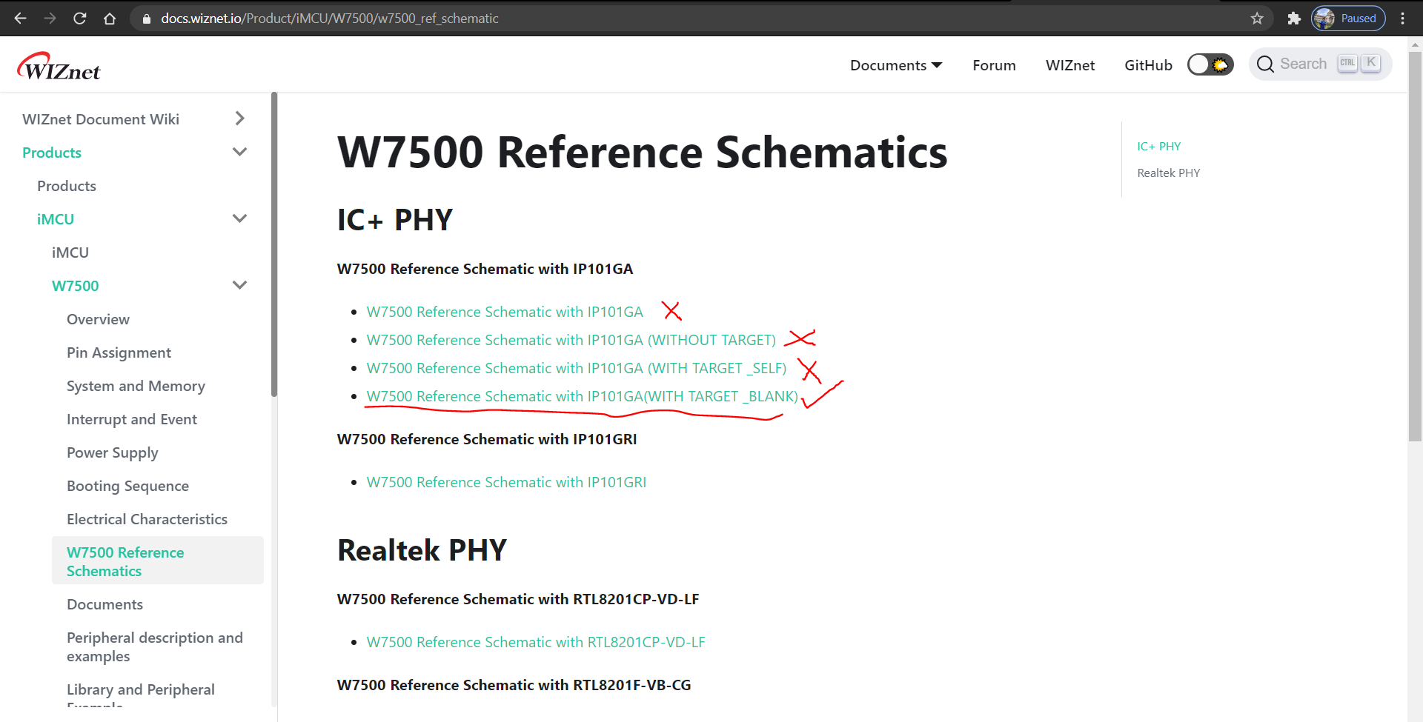Jump to Realtek PHY via table of contents
Viewport: 1423px width, 722px height.
1169,173
